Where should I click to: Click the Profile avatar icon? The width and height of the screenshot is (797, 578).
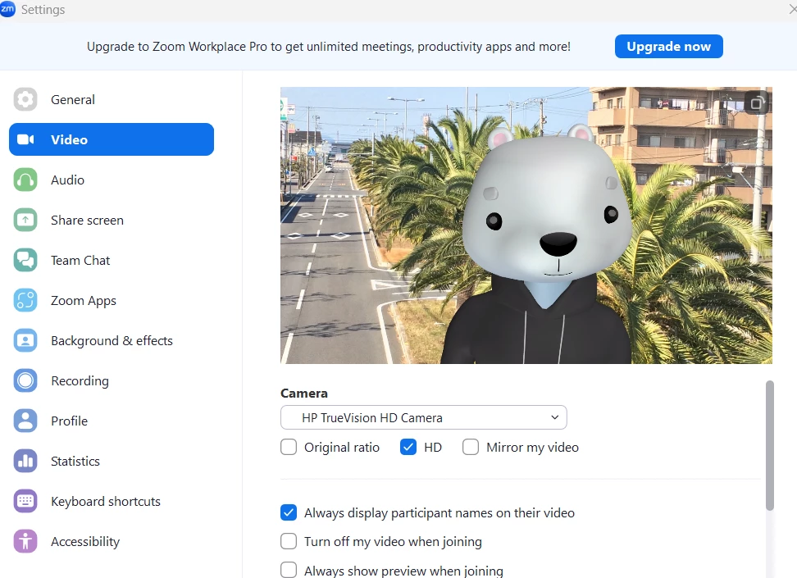click(x=25, y=421)
